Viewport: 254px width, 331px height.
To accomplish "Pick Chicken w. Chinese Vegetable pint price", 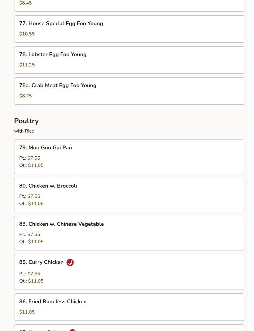I will tap(34, 234).
